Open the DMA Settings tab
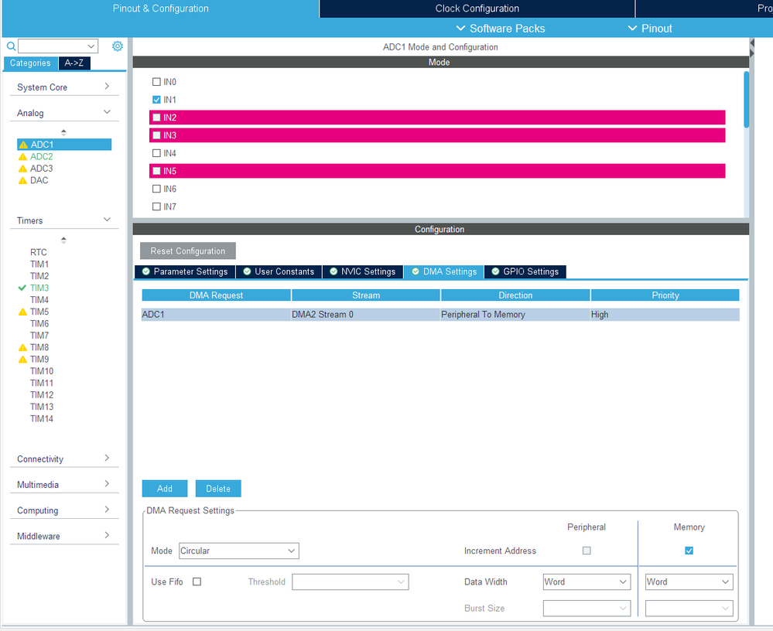This screenshot has width=773, height=631. click(444, 271)
